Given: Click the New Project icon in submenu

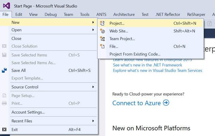Looking at the screenshot, I should pos(102,23).
